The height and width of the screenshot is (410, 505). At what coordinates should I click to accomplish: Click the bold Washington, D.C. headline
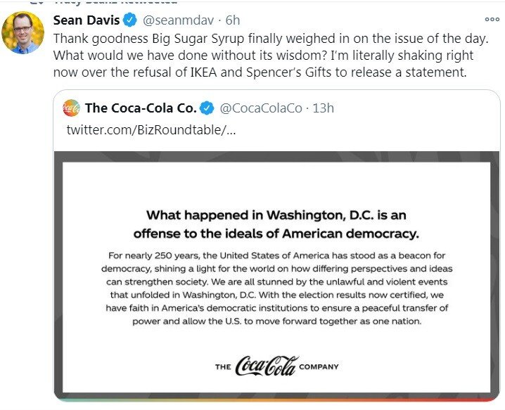click(276, 223)
